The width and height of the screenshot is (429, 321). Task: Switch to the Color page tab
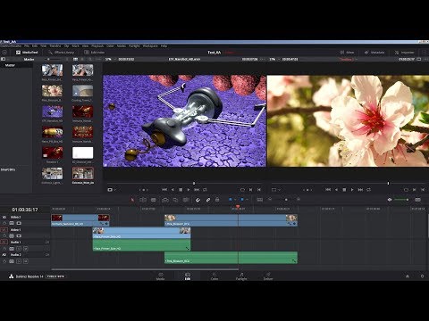pos(214,276)
